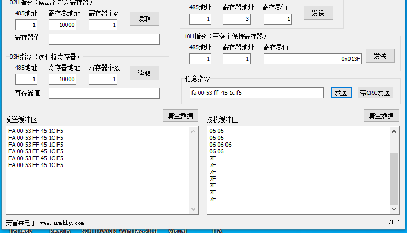Click 读取 button in 02H instruction group
The width and height of the screenshot is (407, 233).
point(144,19)
